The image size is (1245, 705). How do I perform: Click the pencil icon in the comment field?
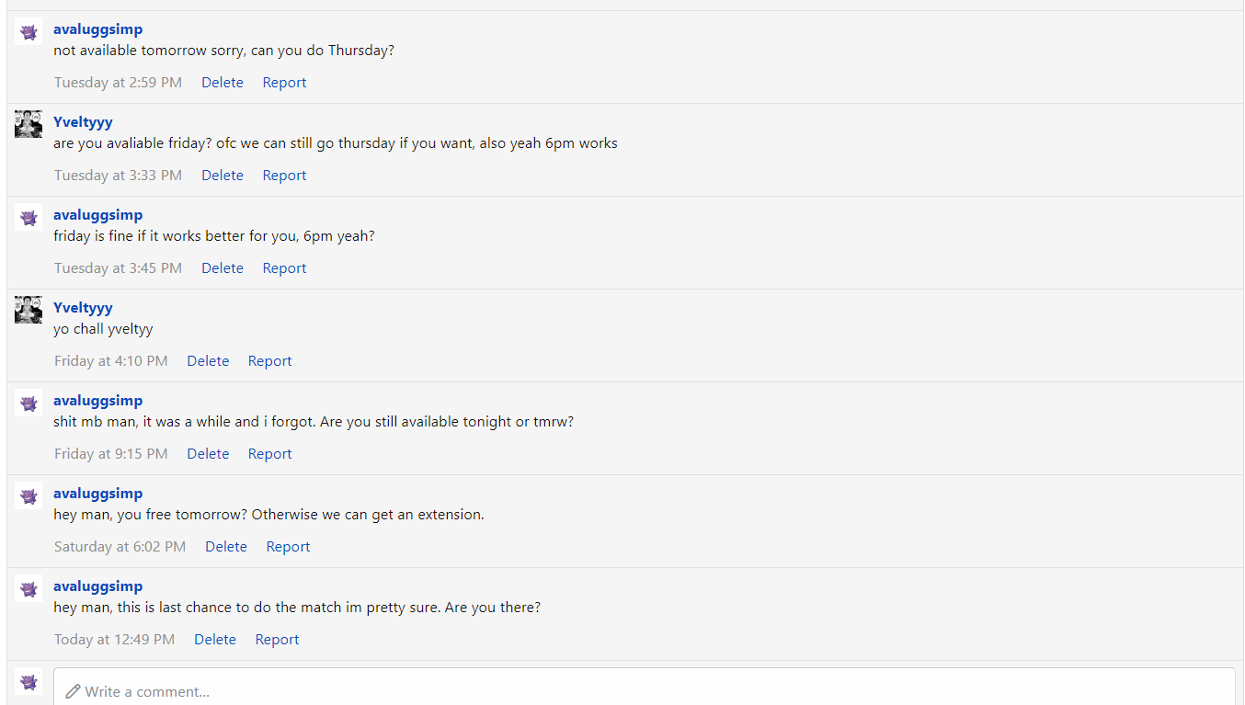point(73,691)
